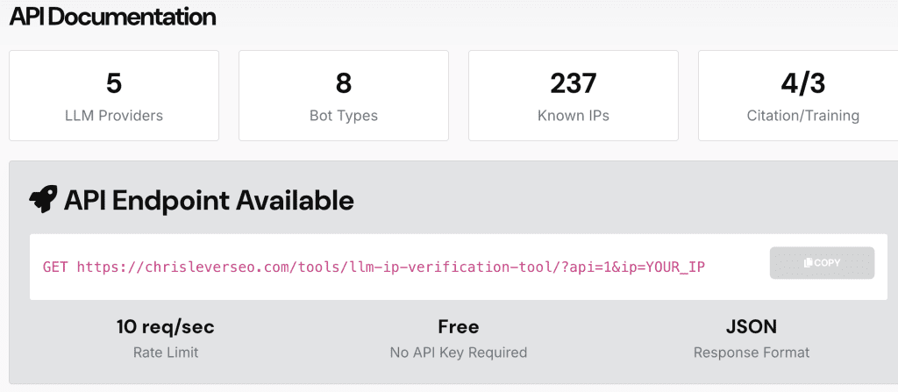Viewport: 898px width, 392px height.
Task: Click the Rate Limit caption
Action: [166, 353]
